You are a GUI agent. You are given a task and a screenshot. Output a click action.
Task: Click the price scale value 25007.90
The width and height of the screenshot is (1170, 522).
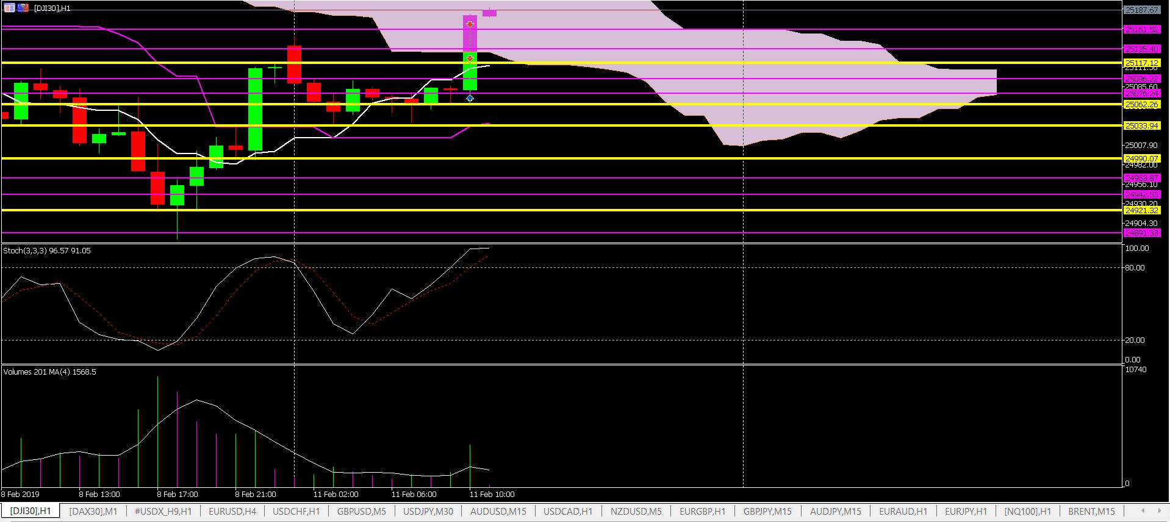(1141, 145)
